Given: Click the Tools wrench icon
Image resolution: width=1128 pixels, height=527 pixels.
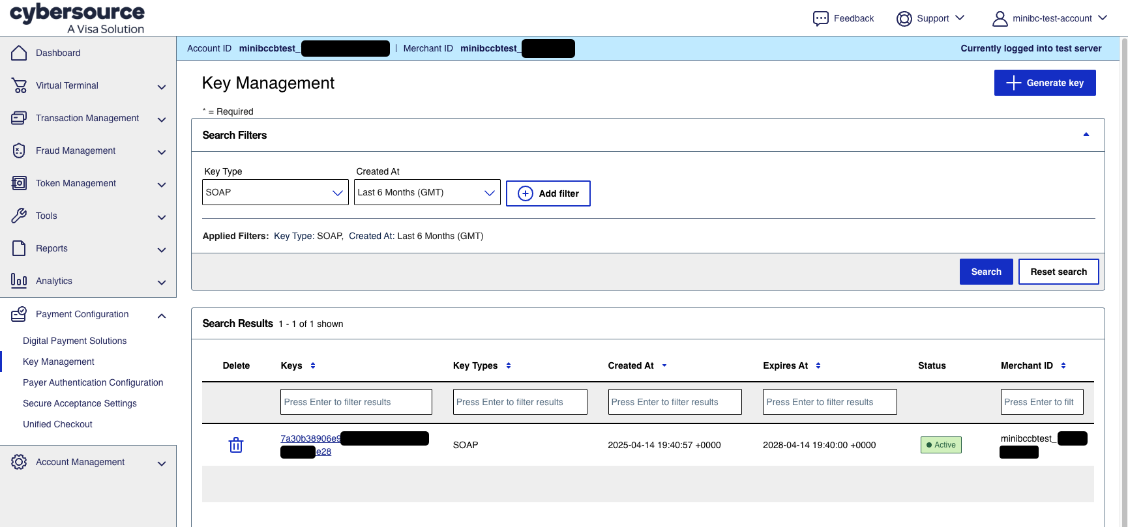Looking at the screenshot, I should click(x=19, y=216).
